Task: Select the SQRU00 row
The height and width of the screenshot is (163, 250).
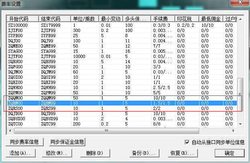Action: [x=122, y=62]
